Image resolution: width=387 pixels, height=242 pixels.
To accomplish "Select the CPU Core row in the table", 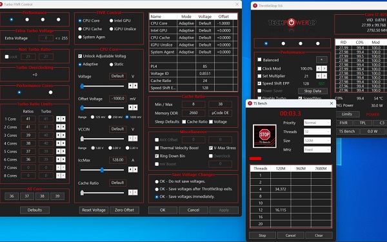I will coord(193,23).
